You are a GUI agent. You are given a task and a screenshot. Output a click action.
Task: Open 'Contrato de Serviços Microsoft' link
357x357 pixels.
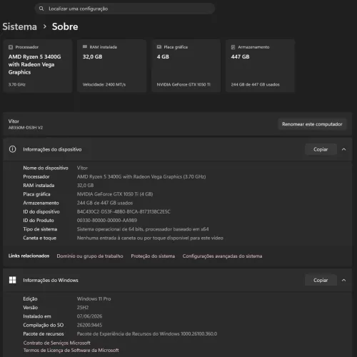[x=57, y=343]
